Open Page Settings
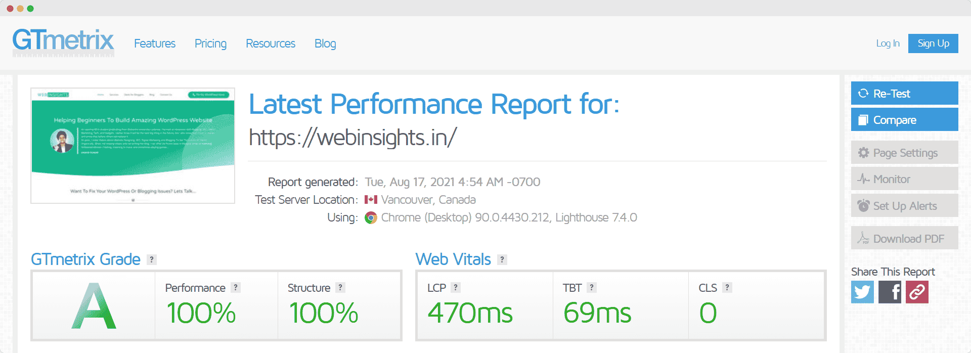This screenshot has height=353, width=971. pyautogui.click(x=904, y=152)
